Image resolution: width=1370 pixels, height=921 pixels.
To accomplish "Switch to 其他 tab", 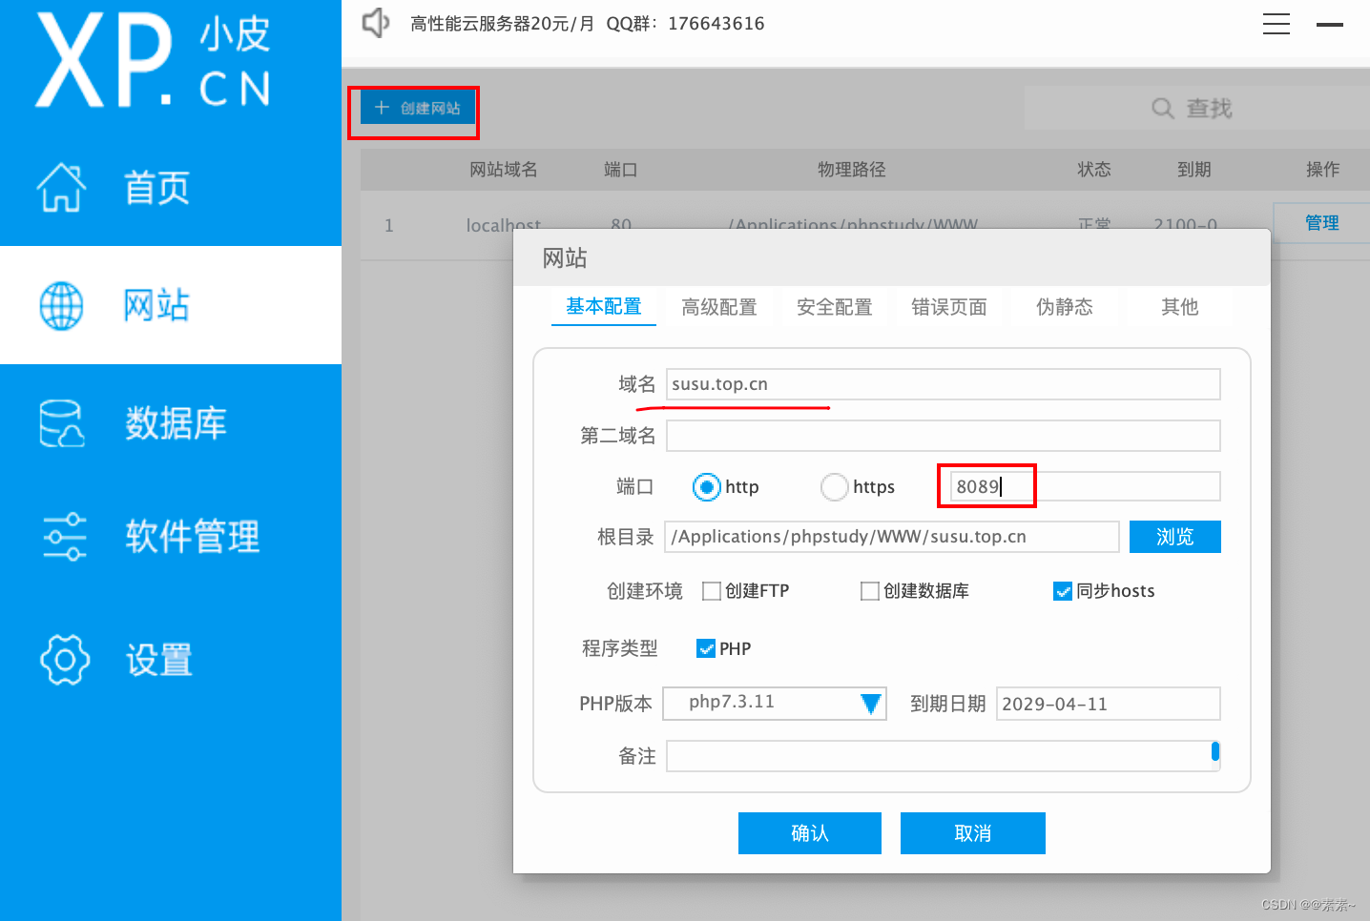I will pyautogui.click(x=1179, y=307).
